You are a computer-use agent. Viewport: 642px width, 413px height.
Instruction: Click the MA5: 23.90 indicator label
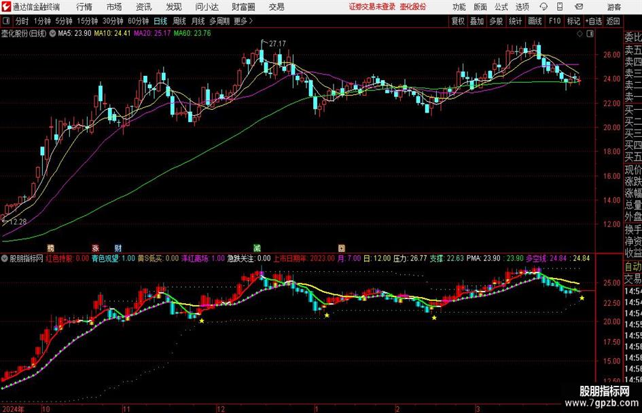(x=75, y=33)
